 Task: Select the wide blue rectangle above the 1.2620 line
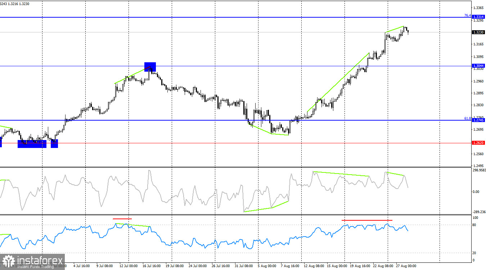32,144
